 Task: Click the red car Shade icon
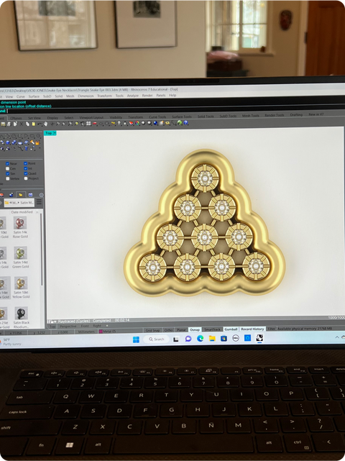tap(95, 124)
